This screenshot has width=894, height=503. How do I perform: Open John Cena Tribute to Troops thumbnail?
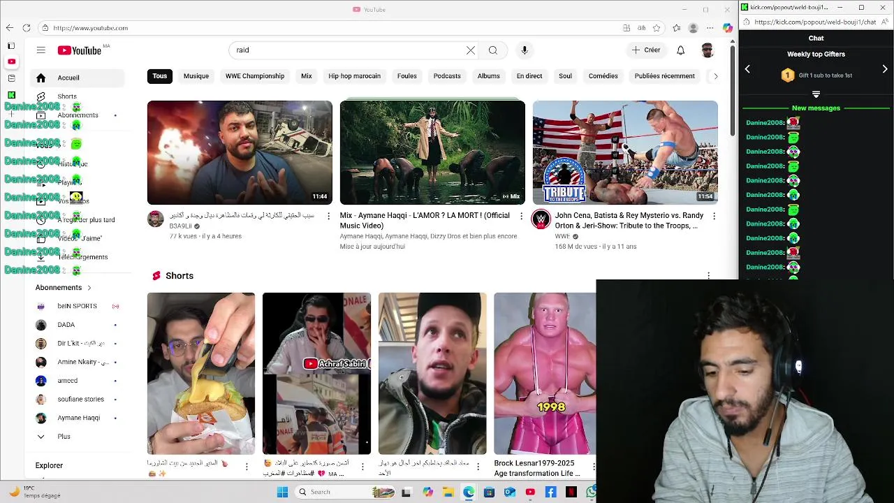click(625, 152)
